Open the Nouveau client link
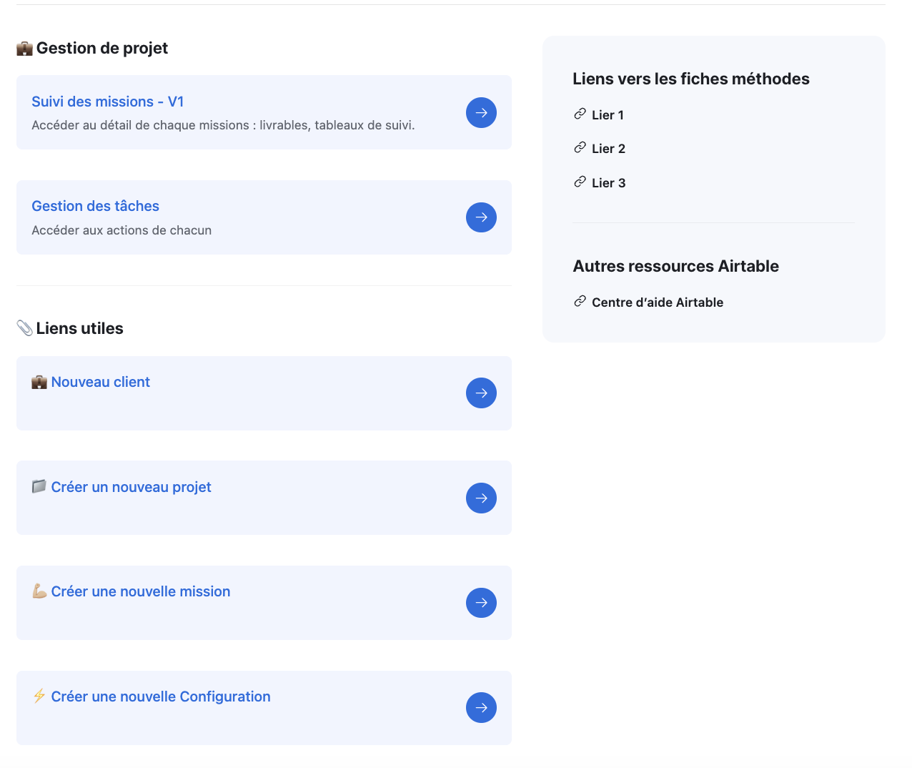 pos(100,381)
